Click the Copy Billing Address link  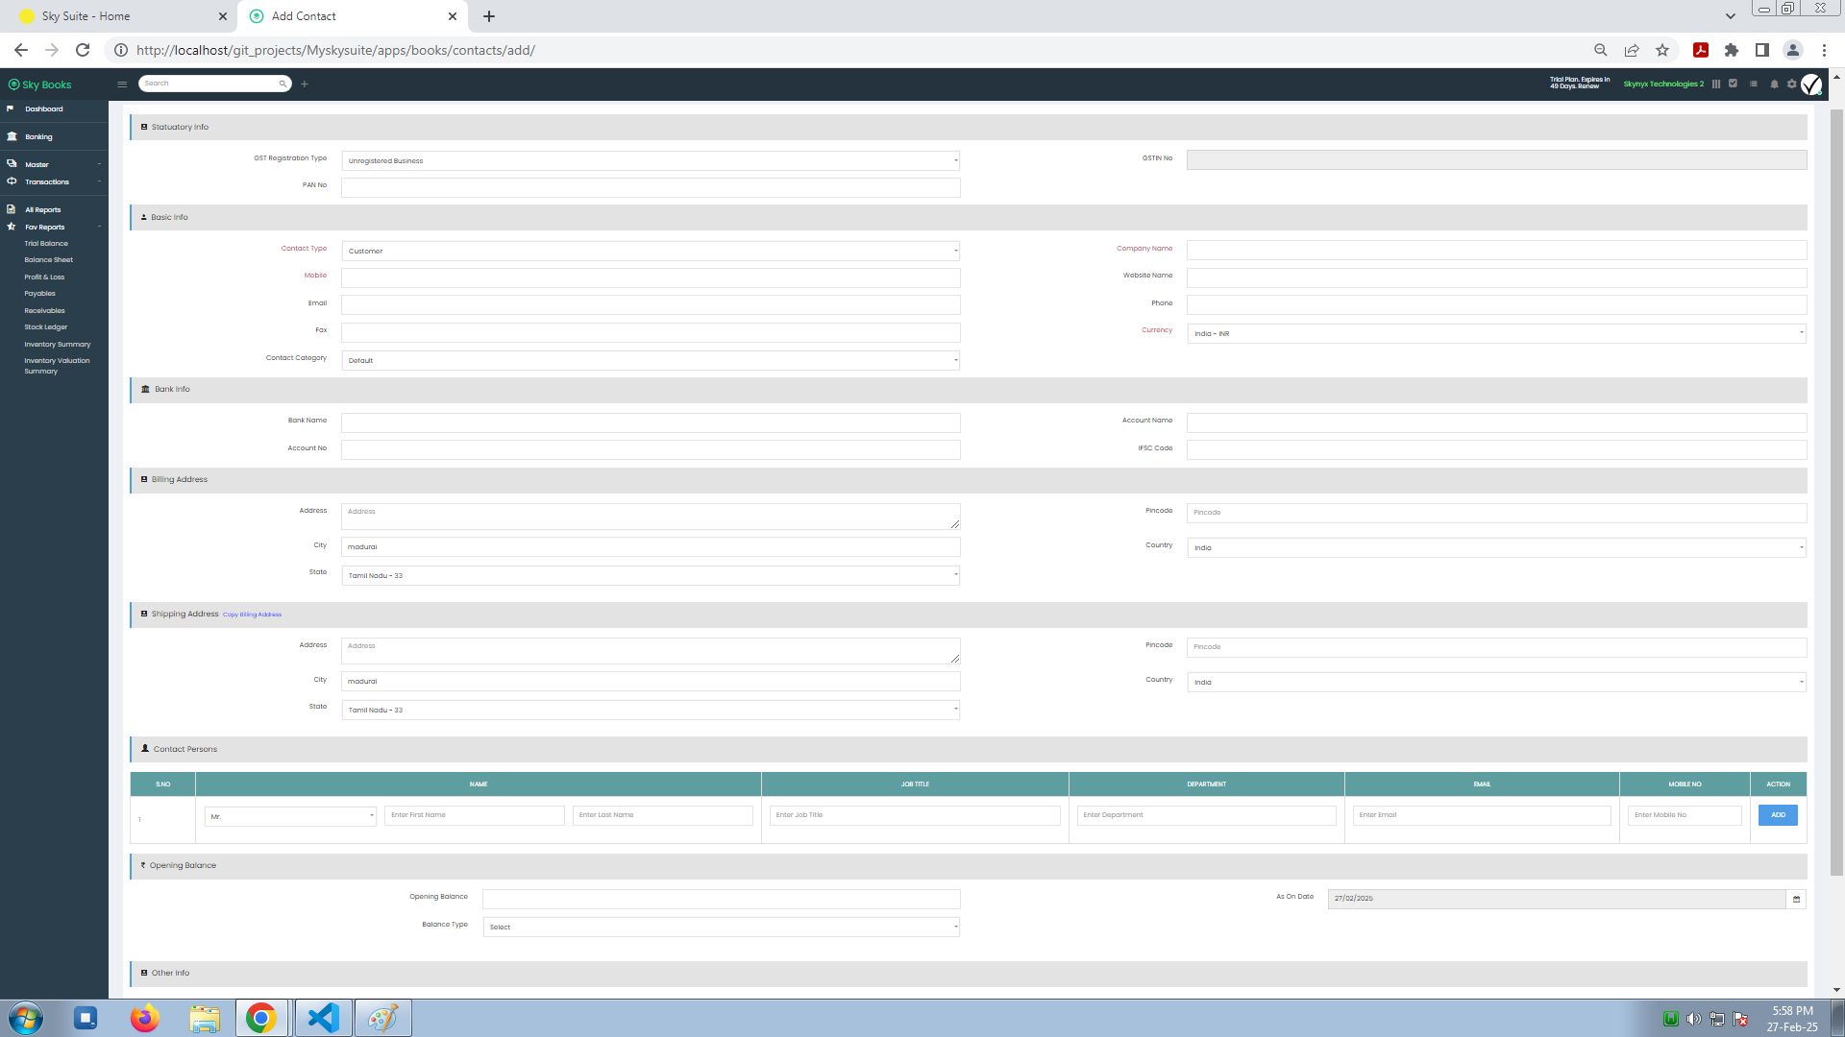pos(253,615)
